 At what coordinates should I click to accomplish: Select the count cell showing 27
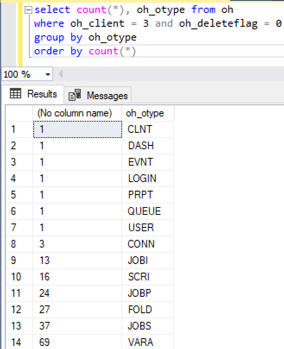point(44,310)
